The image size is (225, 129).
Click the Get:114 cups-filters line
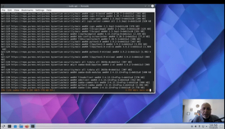click(x=73, y=16)
